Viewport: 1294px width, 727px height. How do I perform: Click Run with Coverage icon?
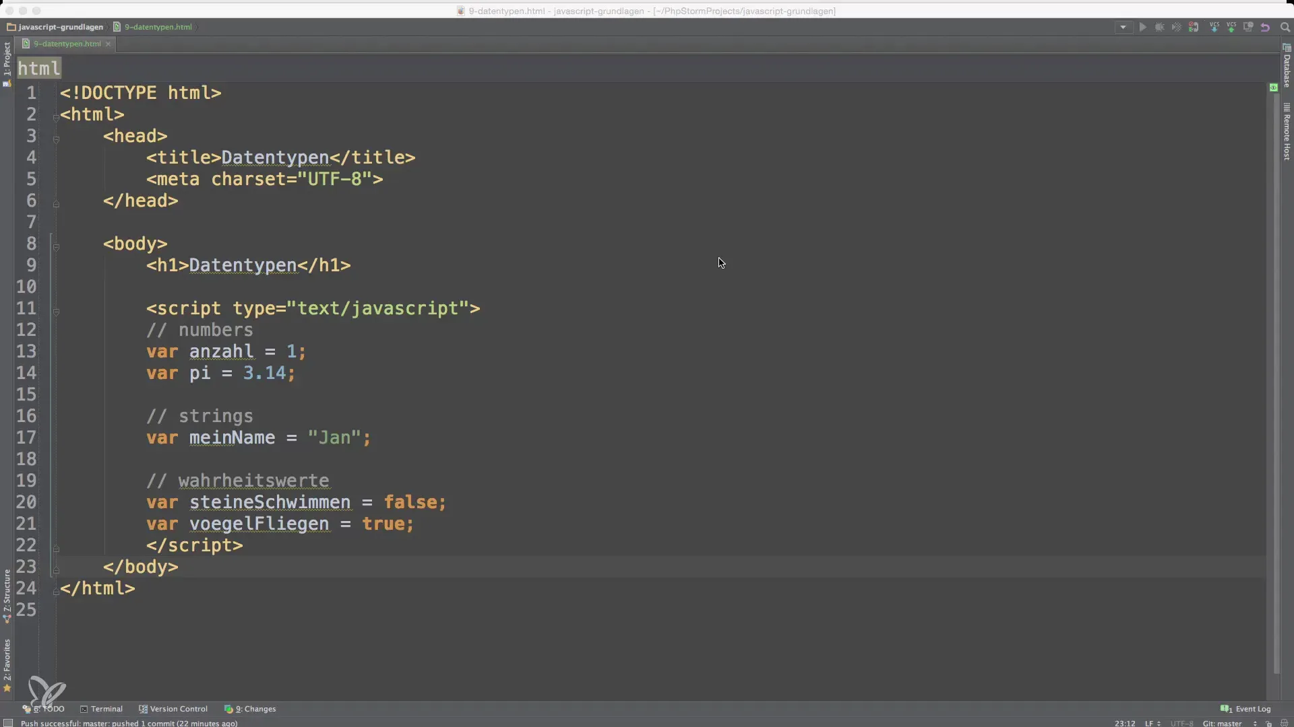1176,28
